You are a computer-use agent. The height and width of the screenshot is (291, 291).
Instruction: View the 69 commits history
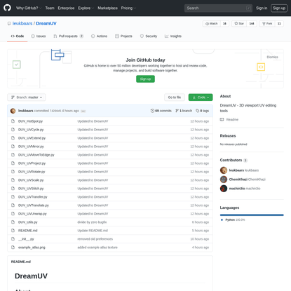tap(161, 111)
